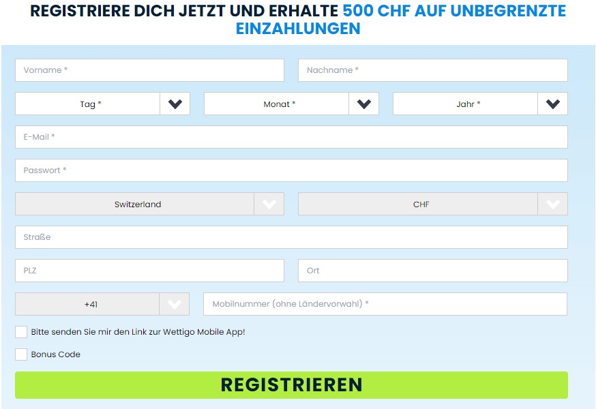Expand the +41 phone prefix dropdown

pyautogui.click(x=176, y=303)
